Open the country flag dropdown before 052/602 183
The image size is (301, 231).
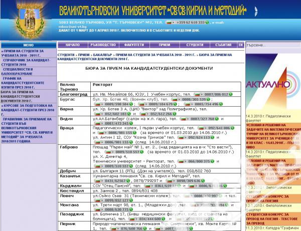tap(99, 114)
